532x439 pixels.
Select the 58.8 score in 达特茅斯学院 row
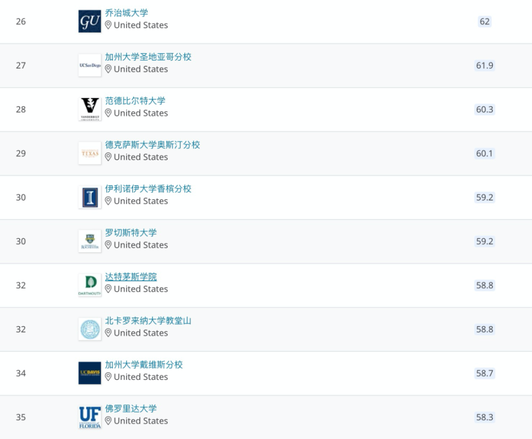point(485,285)
